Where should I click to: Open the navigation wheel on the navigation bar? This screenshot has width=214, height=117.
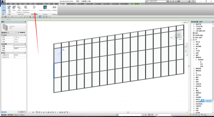click(x=186, y=47)
